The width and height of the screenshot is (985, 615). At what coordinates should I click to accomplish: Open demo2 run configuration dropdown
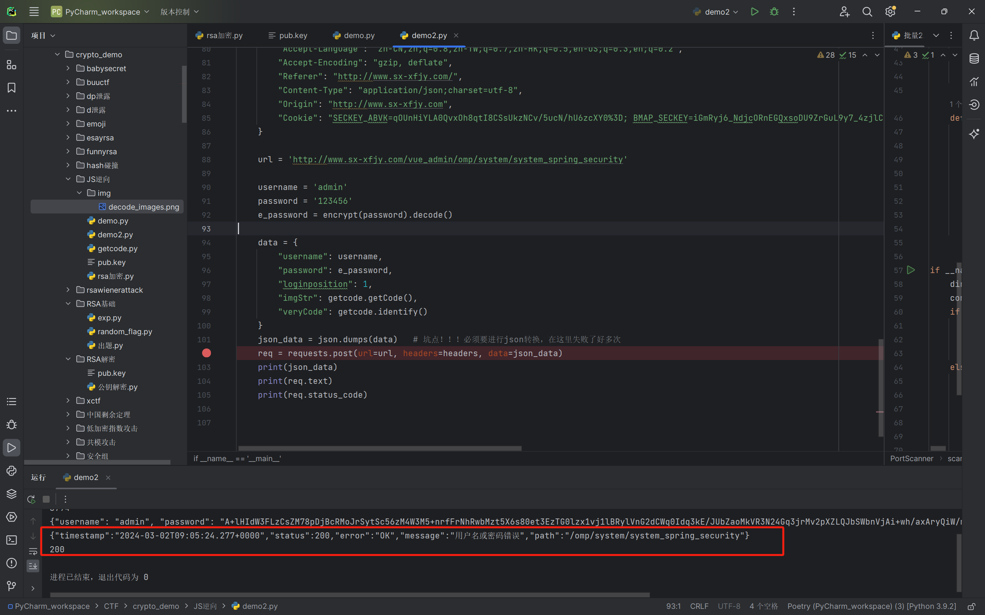point(716,12)
